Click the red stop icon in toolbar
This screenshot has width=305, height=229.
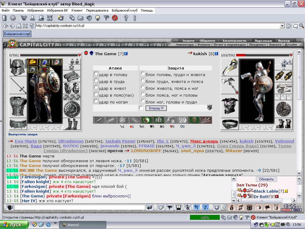pyautogui.click(x=115, y=18)
